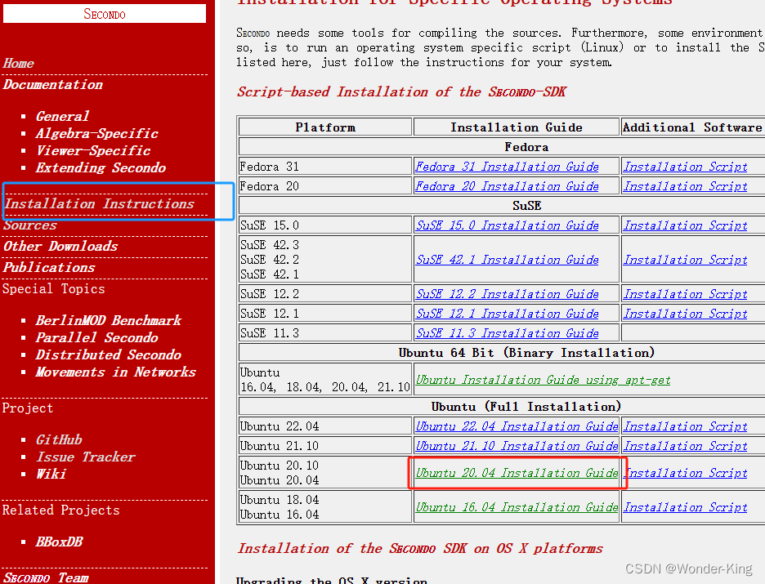Open Extending Secondo page
Image resolution: width=765 pixels, height=584 pixels.
101,167
